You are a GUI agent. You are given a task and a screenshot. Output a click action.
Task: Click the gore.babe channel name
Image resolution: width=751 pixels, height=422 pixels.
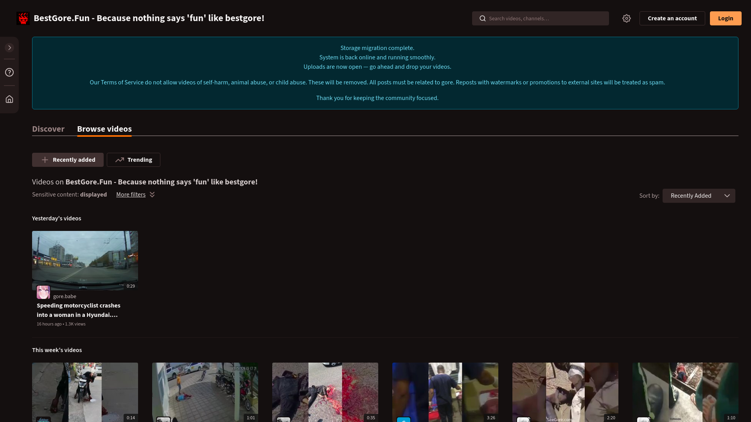(x=65, y=297)
